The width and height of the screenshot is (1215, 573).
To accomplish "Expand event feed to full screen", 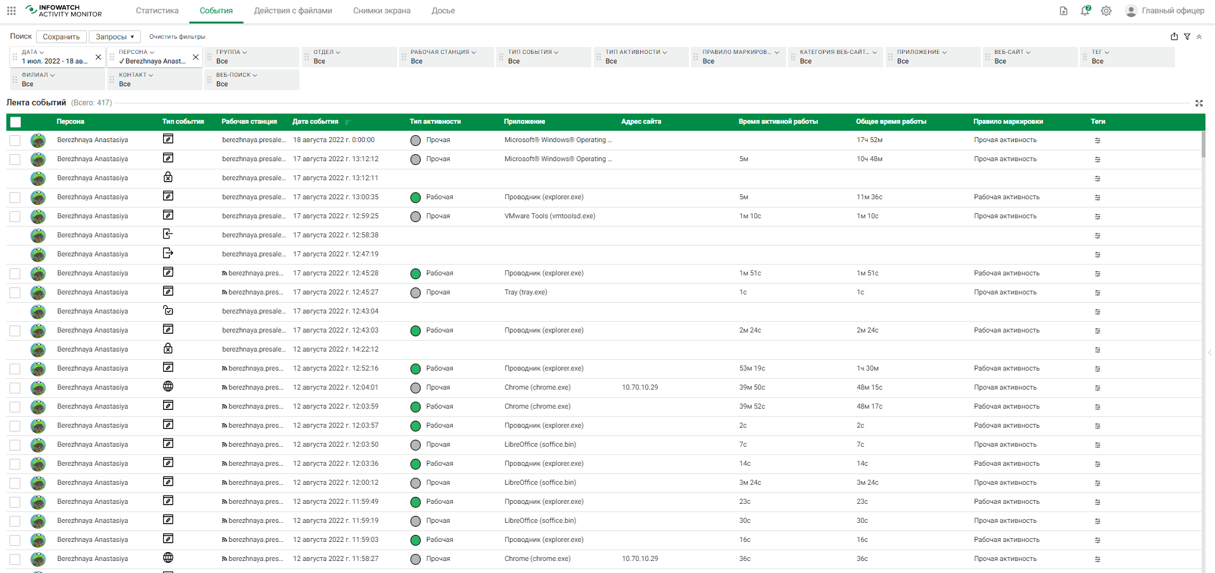I will (x=1199, y=103).
